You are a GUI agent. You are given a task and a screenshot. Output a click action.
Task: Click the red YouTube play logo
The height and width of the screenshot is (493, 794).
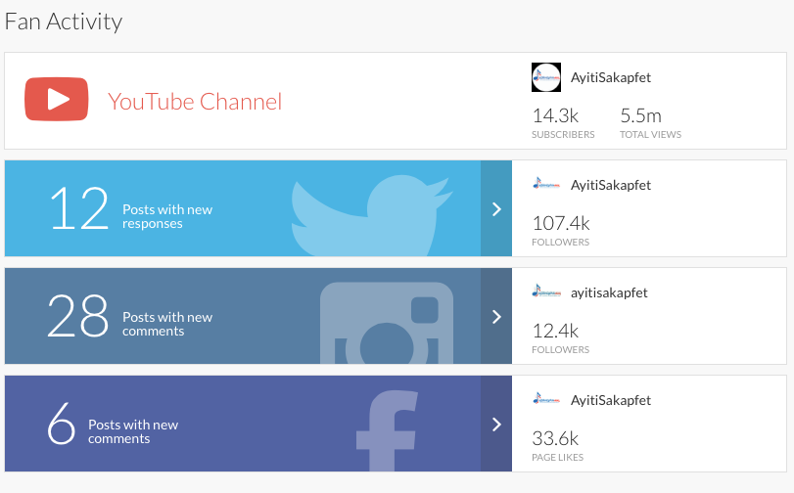coord(56,99)
